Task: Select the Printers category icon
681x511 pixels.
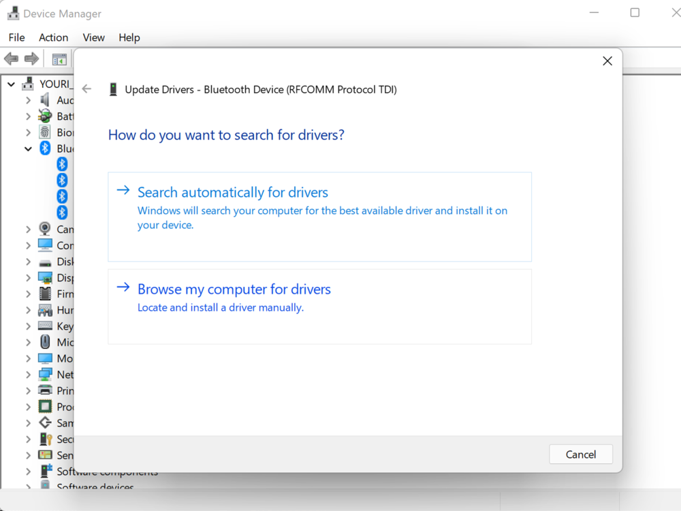Action: (45, 390)
